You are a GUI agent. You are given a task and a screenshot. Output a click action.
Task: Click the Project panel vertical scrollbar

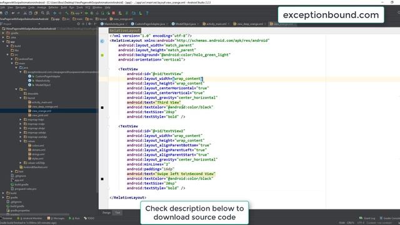click(x=97, y=110)
